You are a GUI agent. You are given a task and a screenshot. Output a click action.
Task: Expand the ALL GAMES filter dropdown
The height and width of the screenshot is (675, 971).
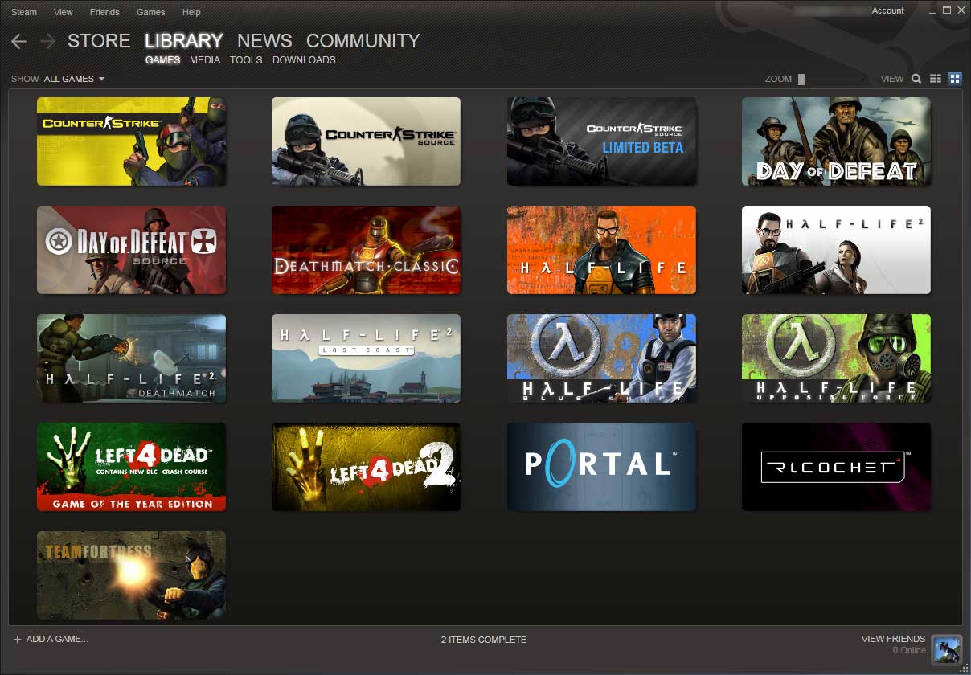[74, 79]
